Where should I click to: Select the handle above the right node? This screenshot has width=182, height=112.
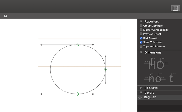106,56
